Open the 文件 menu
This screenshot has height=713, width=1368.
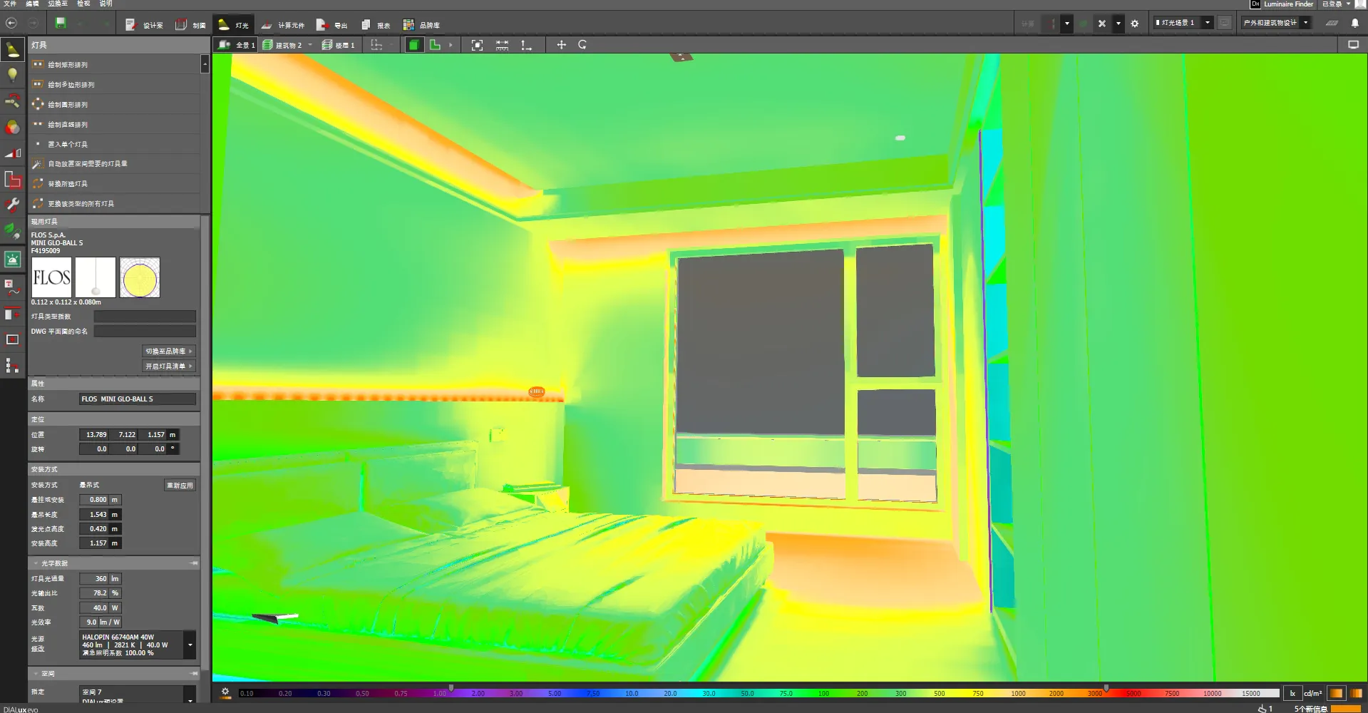pyautogui.click(x=10, y=4)
